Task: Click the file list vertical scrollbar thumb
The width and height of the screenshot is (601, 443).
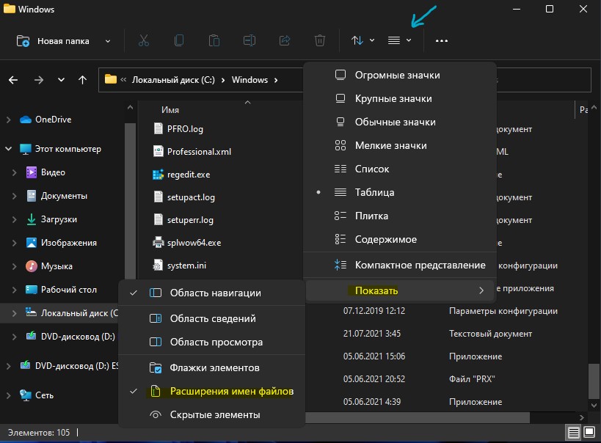Action: click(594, 381)
